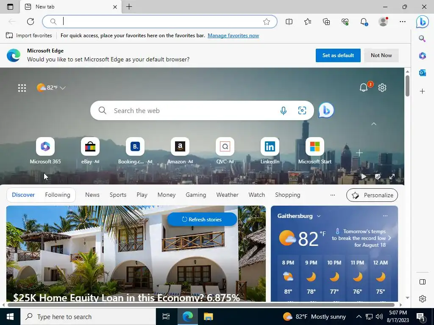The height and width of the screenshot is (325, 434).
Task: Reload the page with refresh icon
Action: click(x=31, y=22)
